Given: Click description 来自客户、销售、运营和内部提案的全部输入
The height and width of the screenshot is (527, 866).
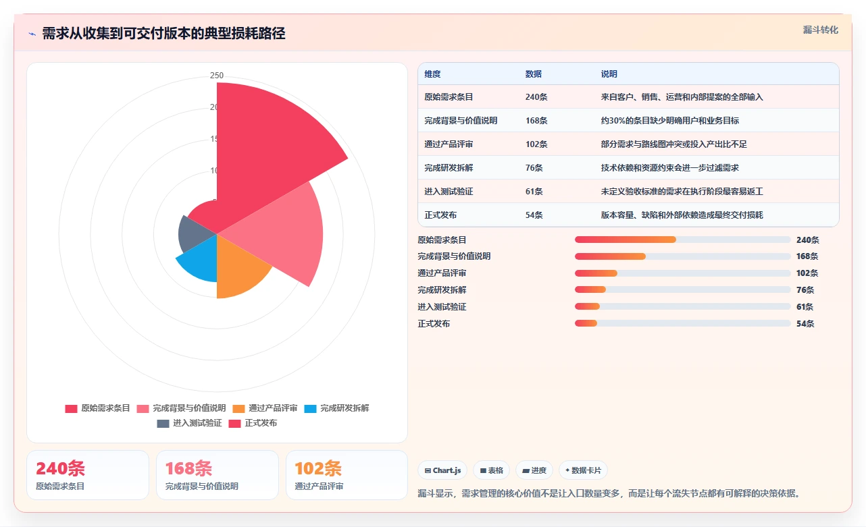Looking at the screenshot, I should click(682, 97).
